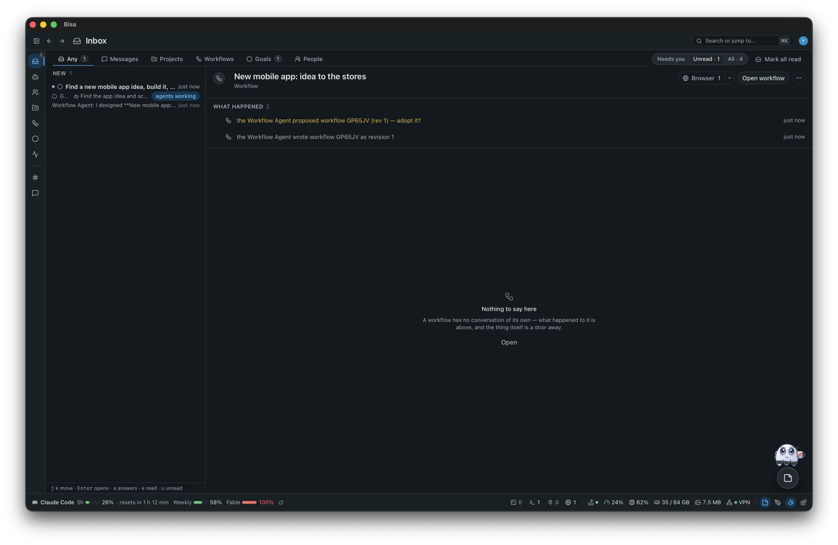Switch to the Workflows tab
This screenshot has width=838, height=545.
coord(215,59)
